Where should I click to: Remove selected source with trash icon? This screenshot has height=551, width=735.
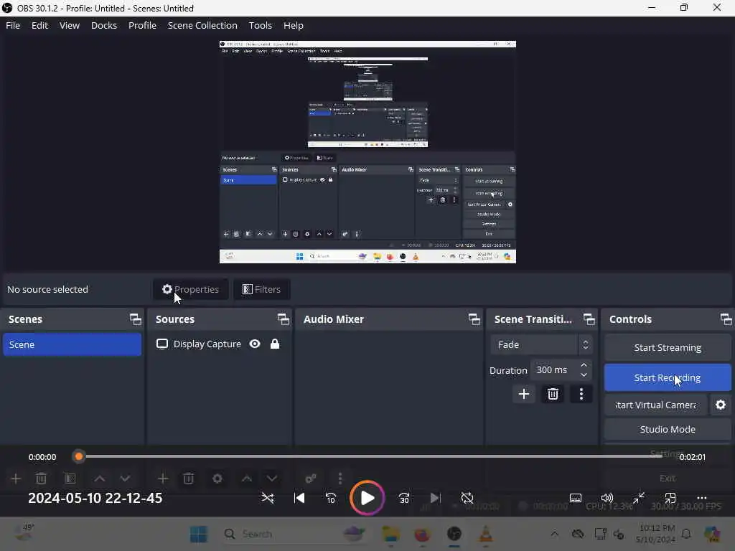click(189, 479)
